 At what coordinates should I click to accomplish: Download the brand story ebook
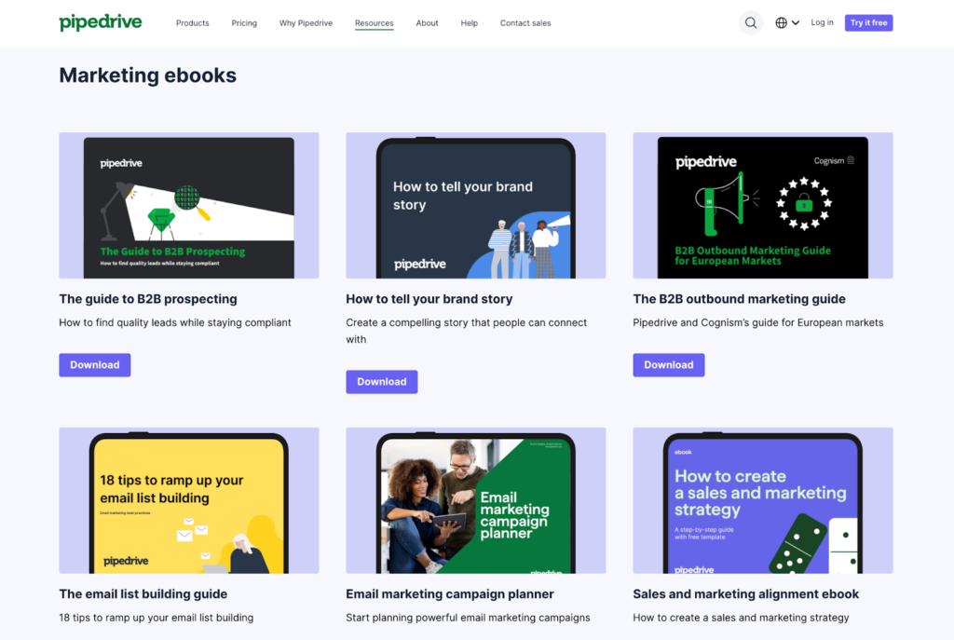click(381, 381)
